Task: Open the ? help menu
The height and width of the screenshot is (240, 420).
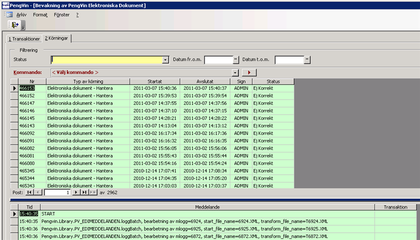Action: point(77,15)
